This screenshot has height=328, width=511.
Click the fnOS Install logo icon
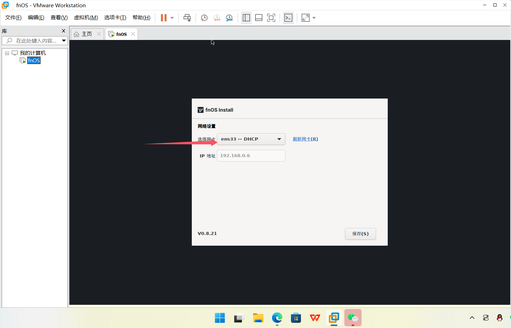pos(200,110)
